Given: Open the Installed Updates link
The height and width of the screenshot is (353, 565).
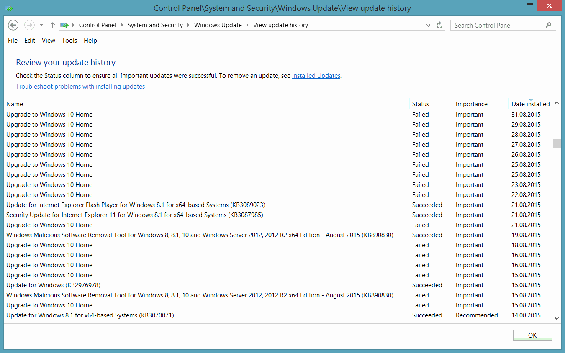Looking at the screenshot, I should point(316,76).
